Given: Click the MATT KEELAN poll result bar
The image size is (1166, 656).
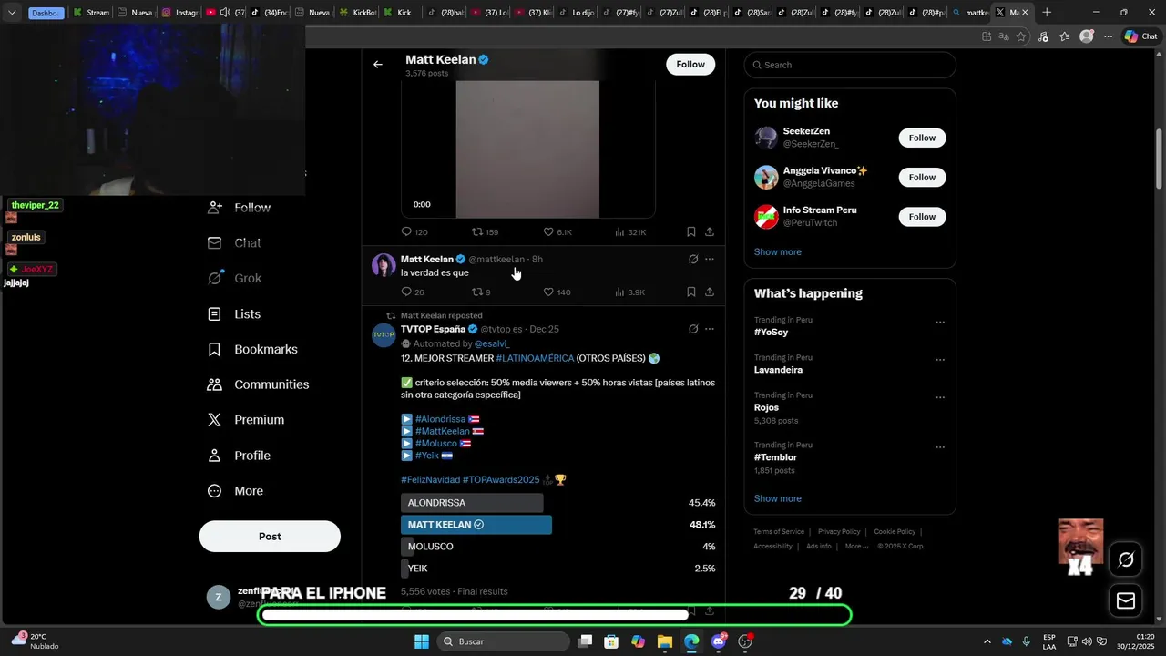Looking at the screenshot, I should point(476,525).
